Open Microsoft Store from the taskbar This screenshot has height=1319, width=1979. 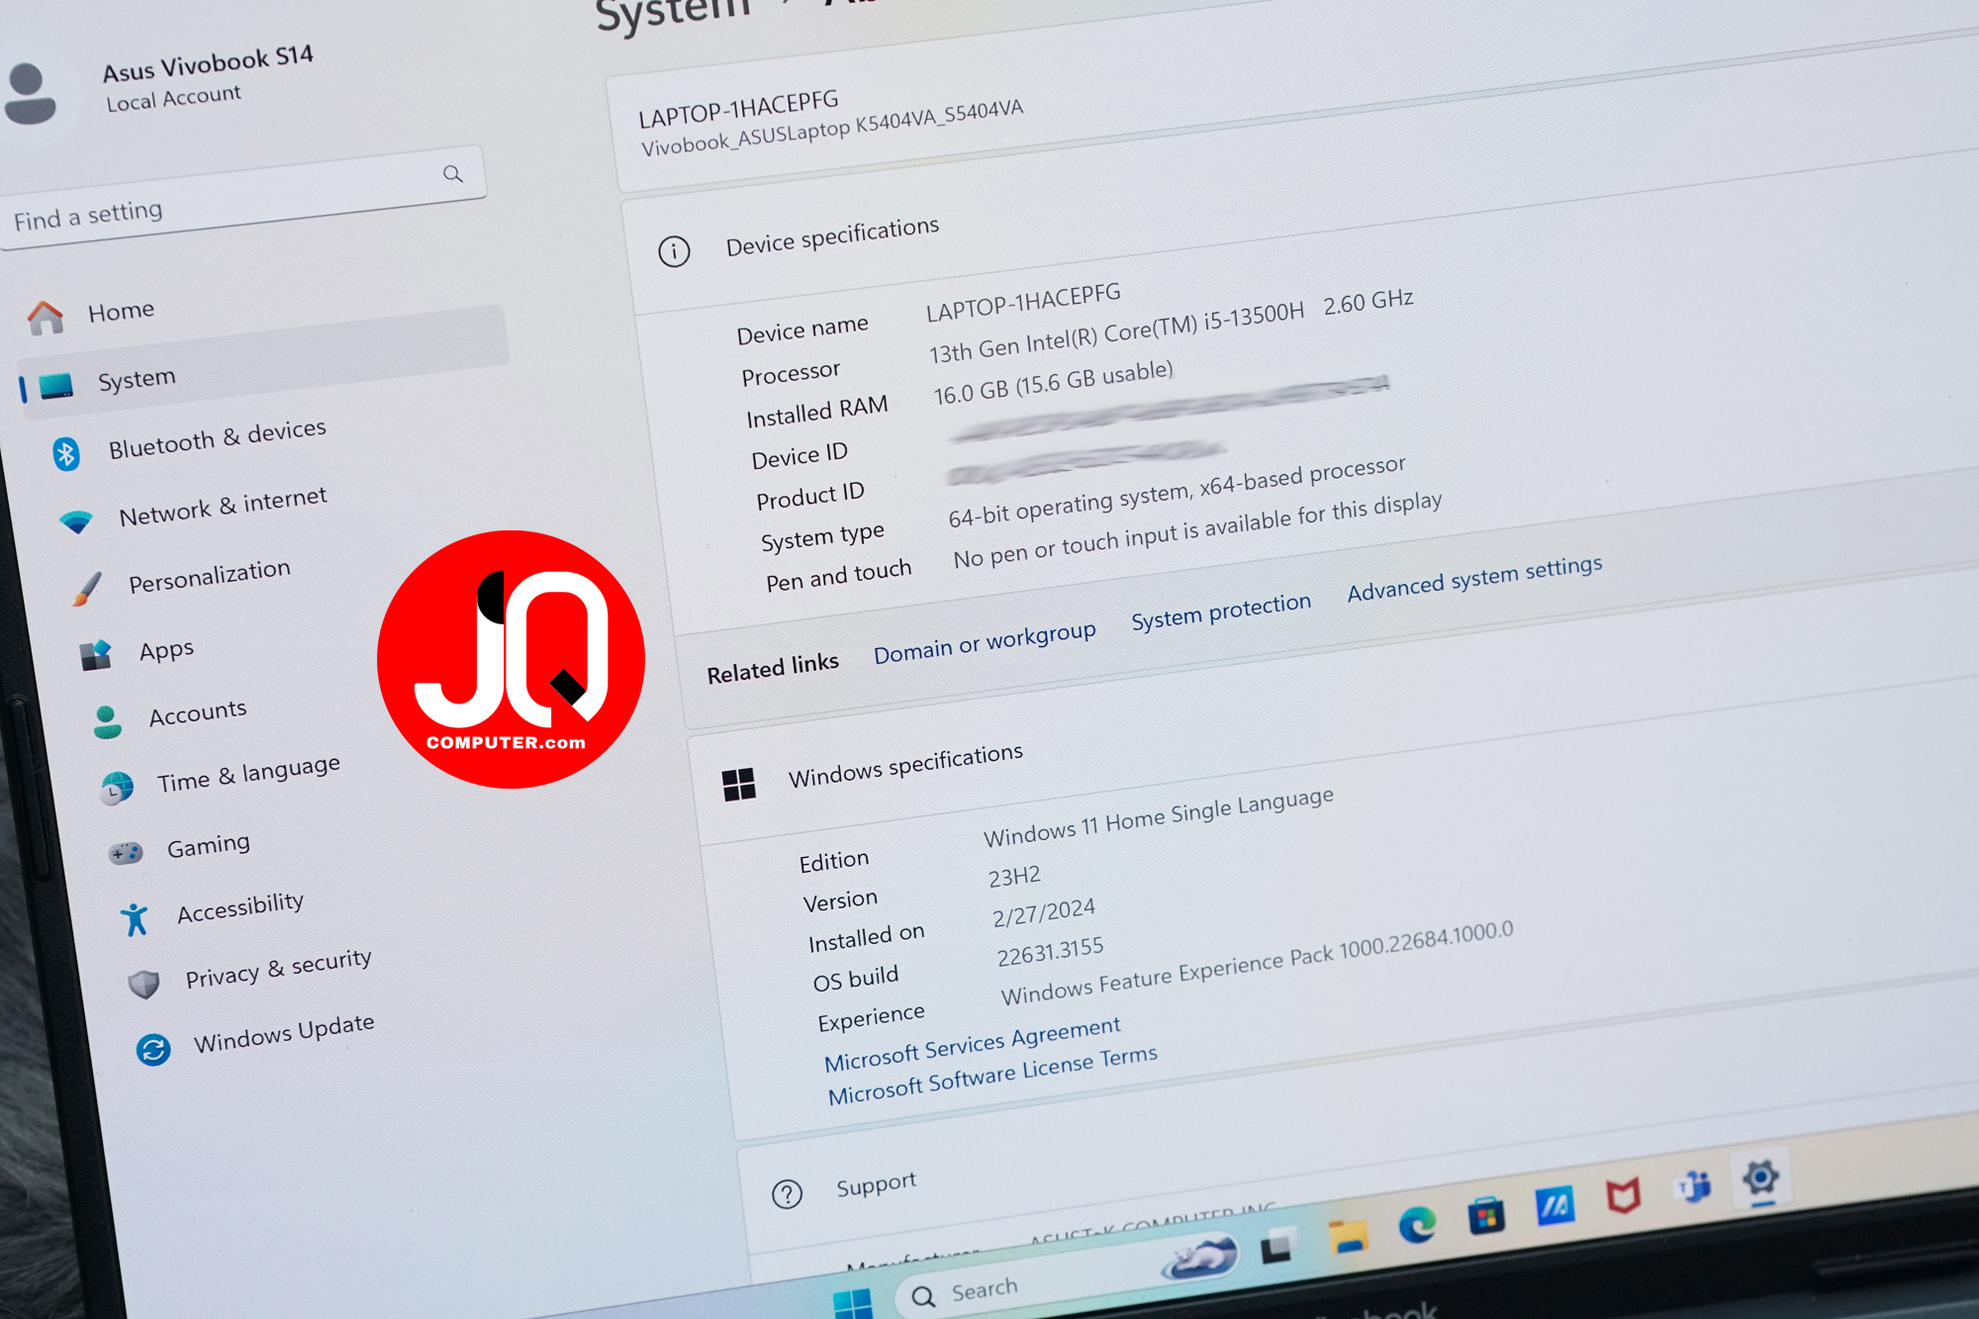point(1486,1215)
